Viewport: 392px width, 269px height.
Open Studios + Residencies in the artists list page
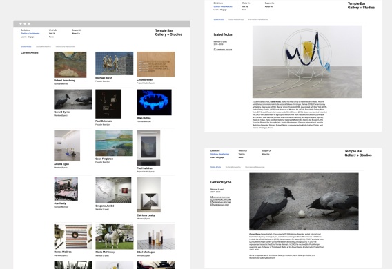[30, 34]
